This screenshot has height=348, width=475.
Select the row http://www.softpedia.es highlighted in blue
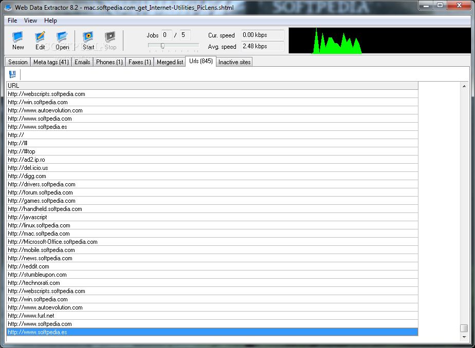pos(212,332)
